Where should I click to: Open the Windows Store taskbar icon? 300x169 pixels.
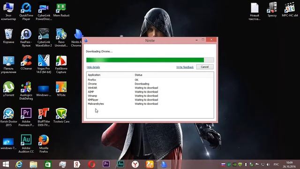[48, 164]
